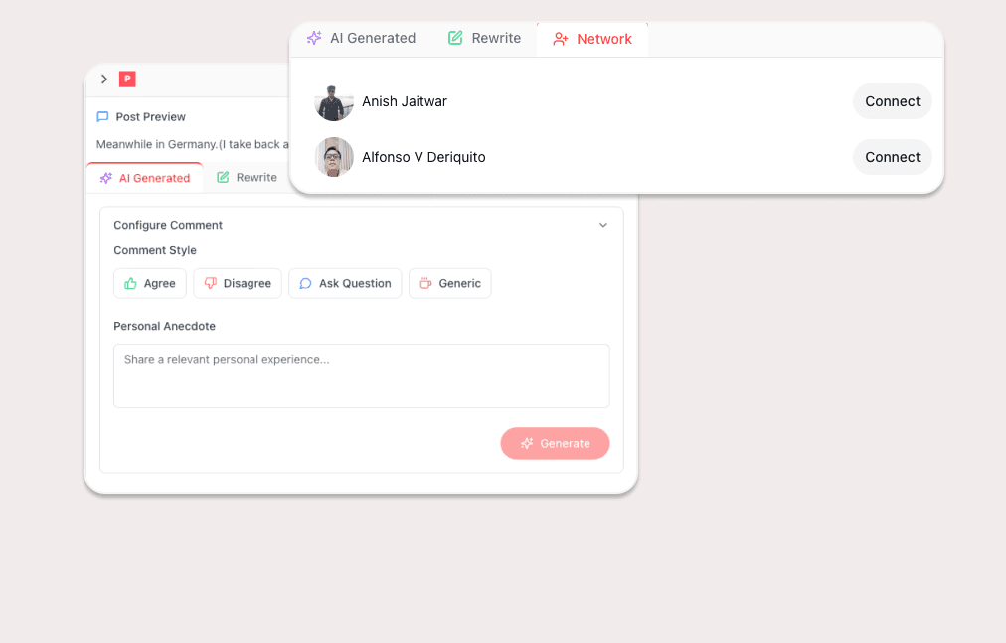
Task: Open the lower AI Generated tab
Action: [x=145, y=178]
